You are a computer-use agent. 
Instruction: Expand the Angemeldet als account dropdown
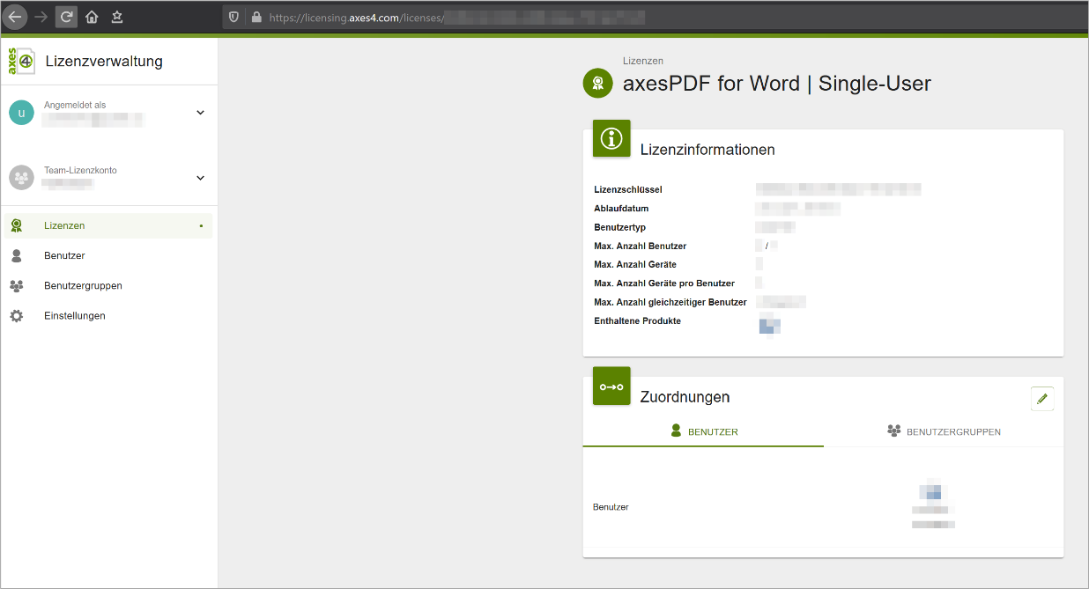tap(200, 113)
